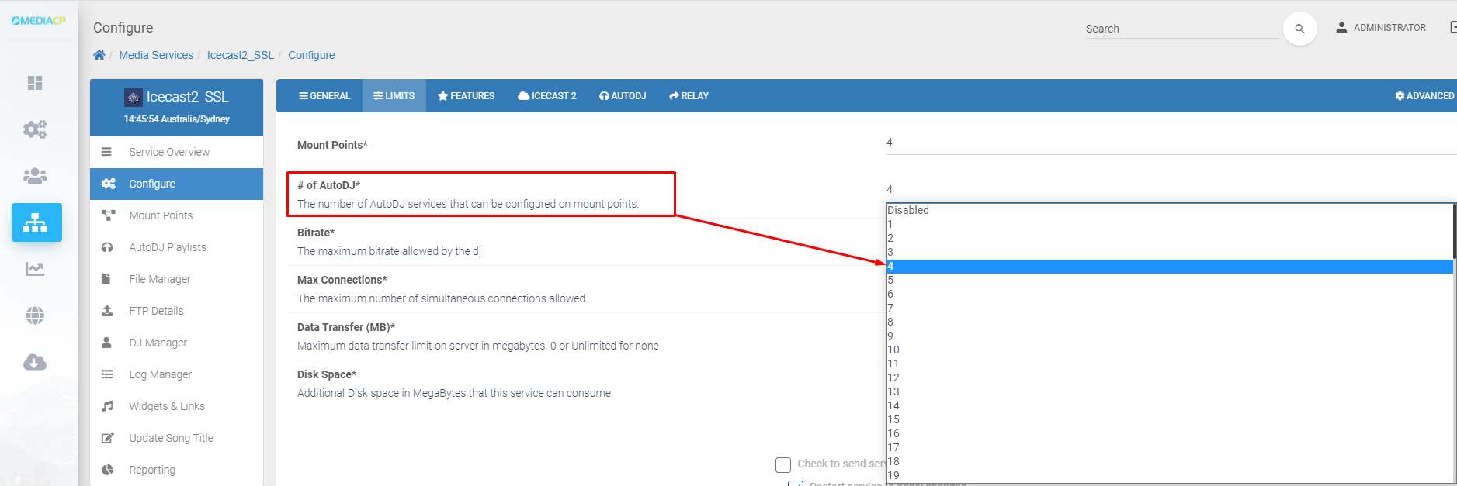Click the # of AutoDJ dropdown showing 4
This screenshot has height=486, width=1457.
point(1171,189)
